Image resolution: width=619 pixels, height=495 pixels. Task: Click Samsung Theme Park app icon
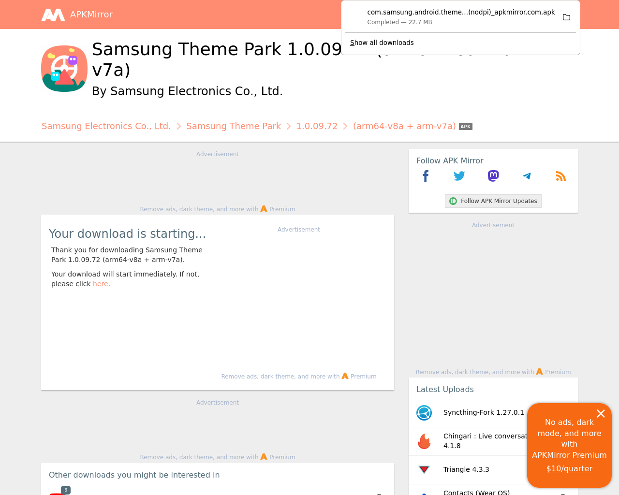point(64,69)
